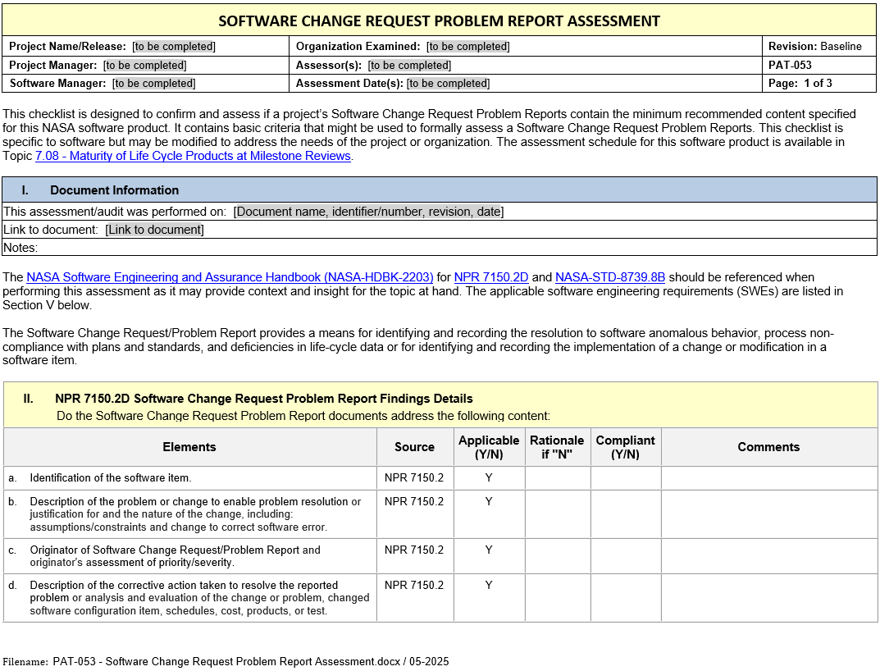Select the Link to document placeholder

[154, 230]
